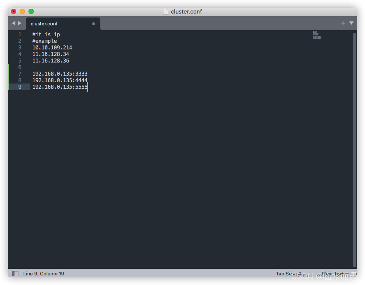365x285 pixels.
Task: Open the tab list dropdown arrow
Action: point(351,23)
